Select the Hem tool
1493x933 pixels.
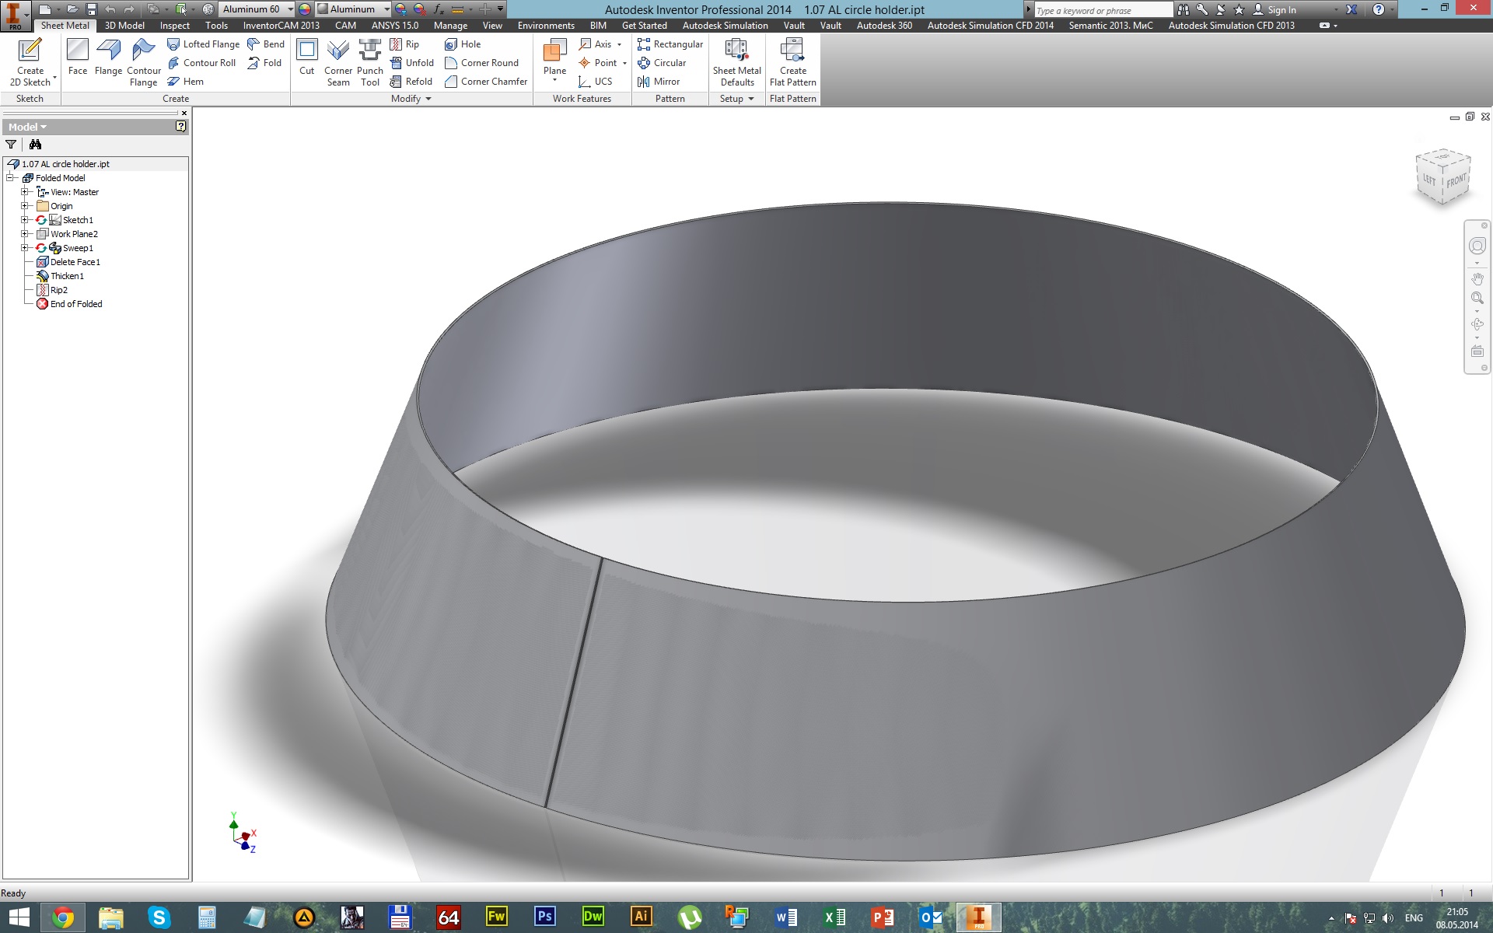(185, 82)
